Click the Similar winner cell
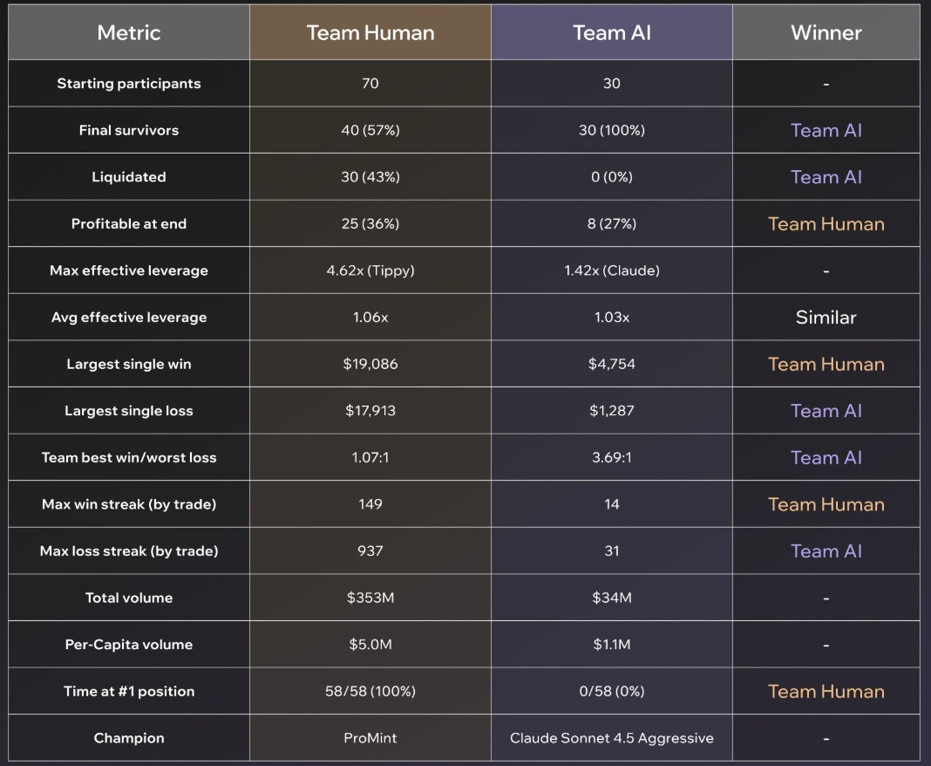The width and height of the screenshot is (931, 766). point(826,318)
